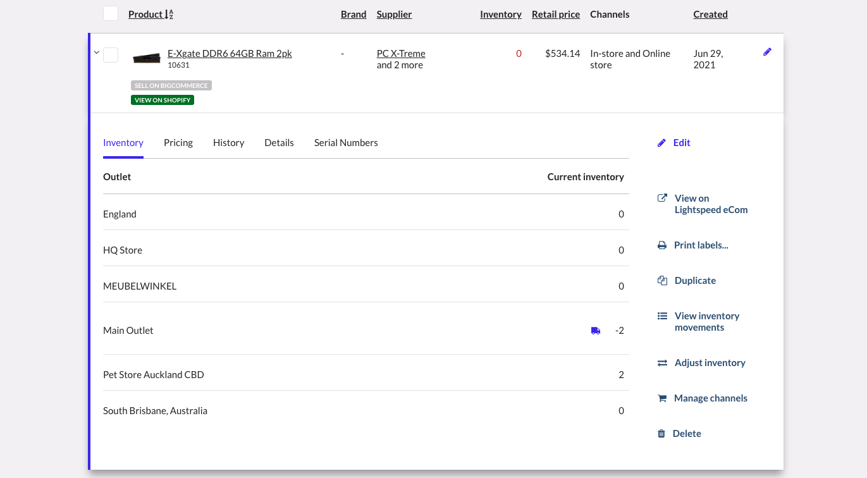Collapse the product row using the chevron
The height and width of the screenshot is (478, 867).
coord(96,52)
